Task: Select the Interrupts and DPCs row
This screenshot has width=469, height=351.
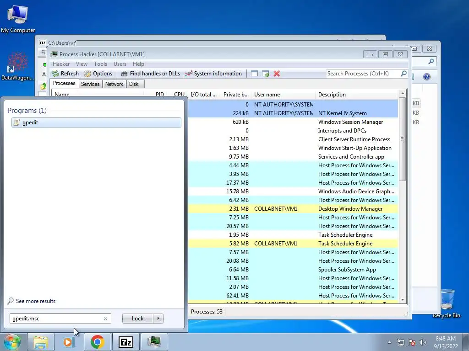Action: (293, 130)
